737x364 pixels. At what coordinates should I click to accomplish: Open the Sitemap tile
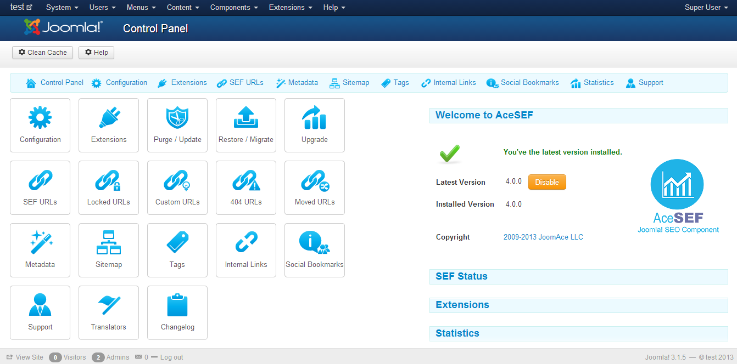click(109, 250)
